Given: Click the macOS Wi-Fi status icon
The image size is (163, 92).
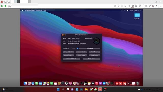Looking at the screenshot, I should coord(122,10).
